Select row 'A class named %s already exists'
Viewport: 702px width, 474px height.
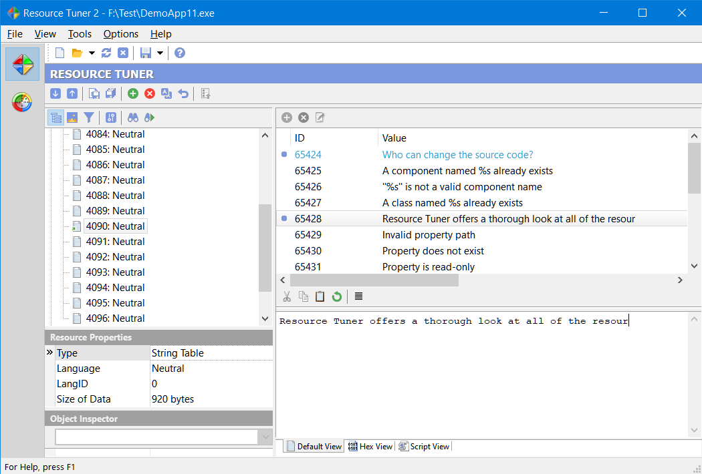click(482, 202)
